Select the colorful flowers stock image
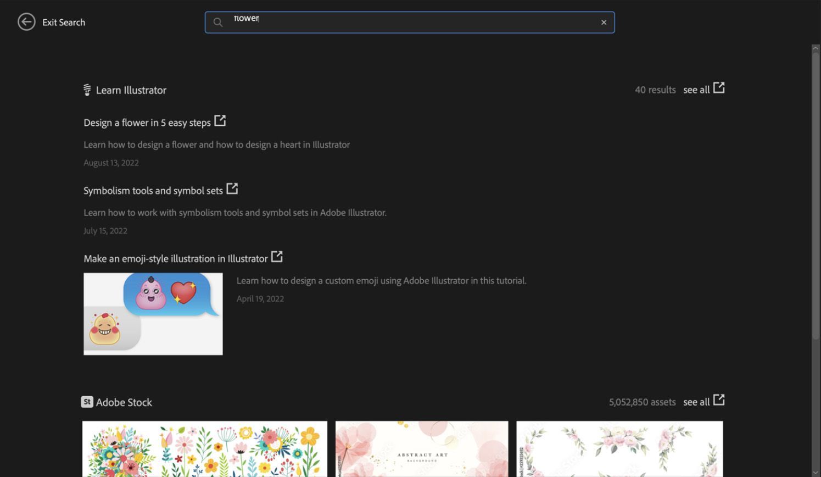Image resolution: width=821 pixels, height=477 pixels. coord(205,449)
